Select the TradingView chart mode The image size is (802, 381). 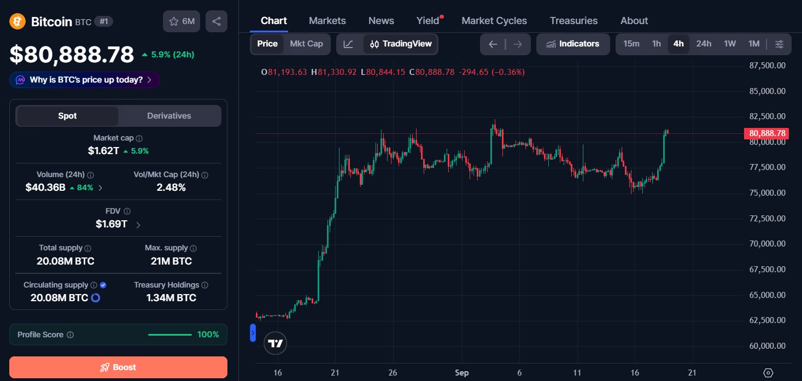click(x=401, y=44)
